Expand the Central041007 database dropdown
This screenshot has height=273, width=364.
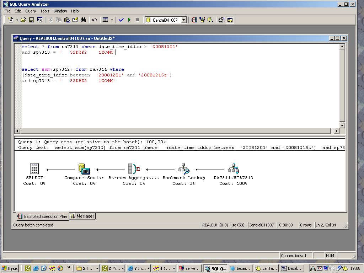[x=184, y=20]
